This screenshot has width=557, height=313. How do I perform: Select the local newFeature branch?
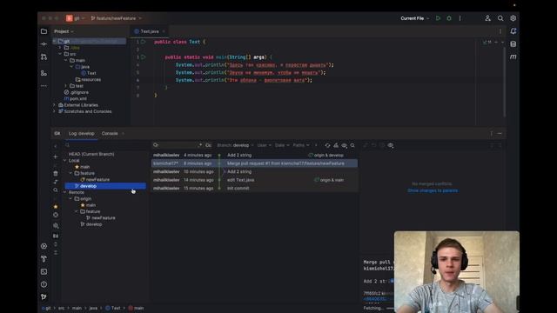coord(97,180)
